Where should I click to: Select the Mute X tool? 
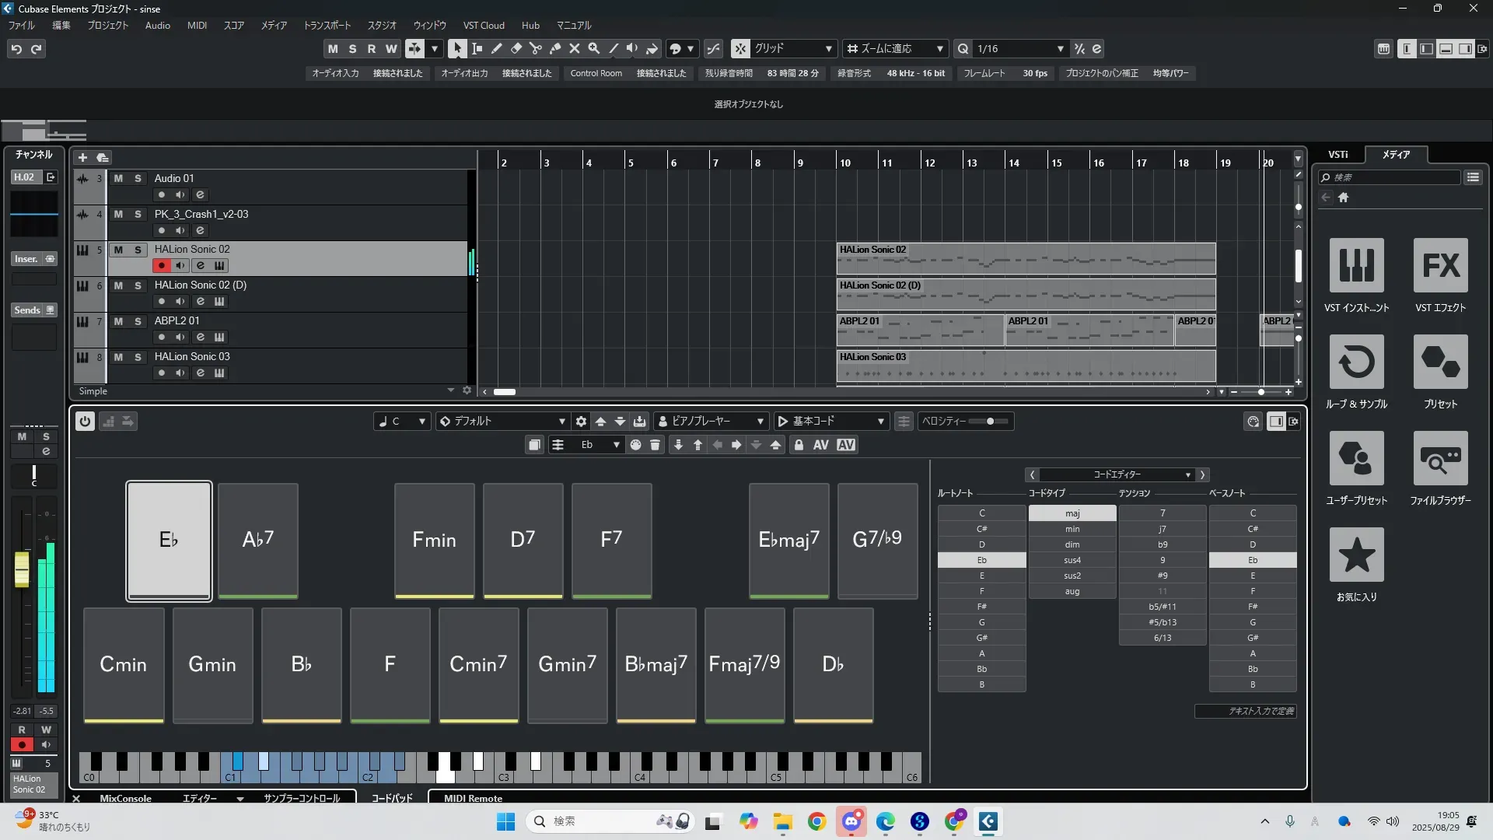[x=575, y=48]
